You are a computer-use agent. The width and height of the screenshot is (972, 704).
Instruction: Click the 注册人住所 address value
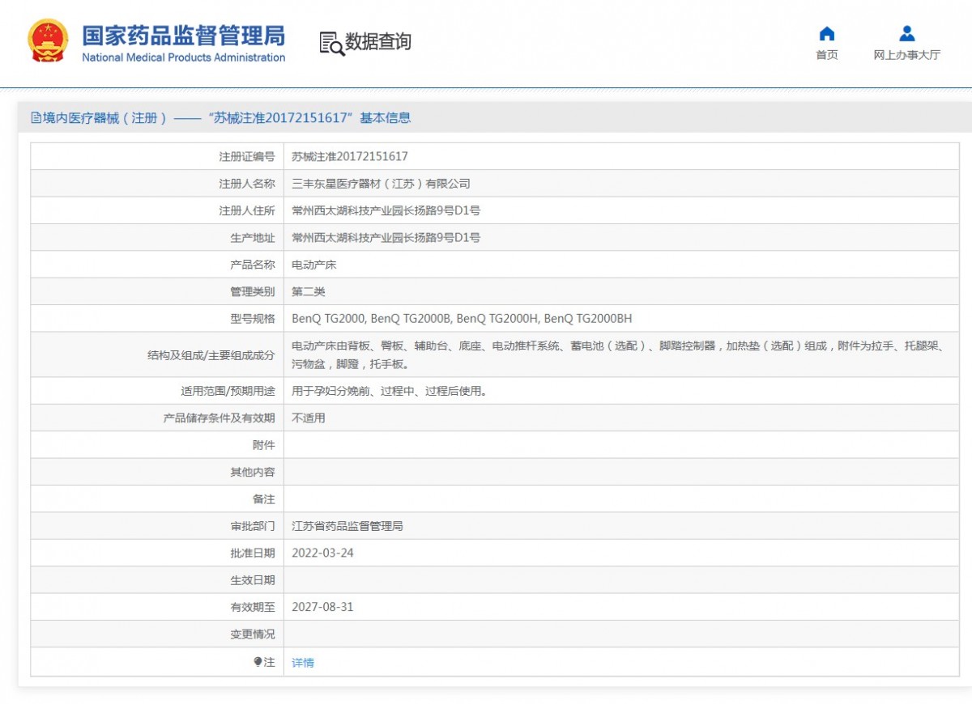[x=386, y=210]
